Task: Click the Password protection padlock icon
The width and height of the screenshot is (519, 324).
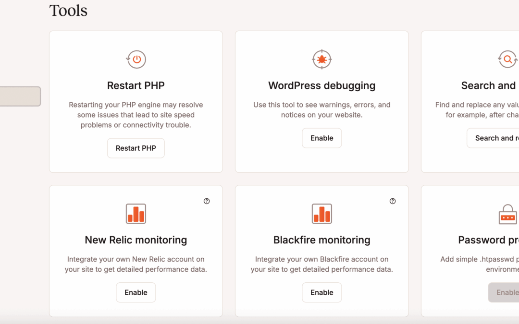Action: click(507, 214)
